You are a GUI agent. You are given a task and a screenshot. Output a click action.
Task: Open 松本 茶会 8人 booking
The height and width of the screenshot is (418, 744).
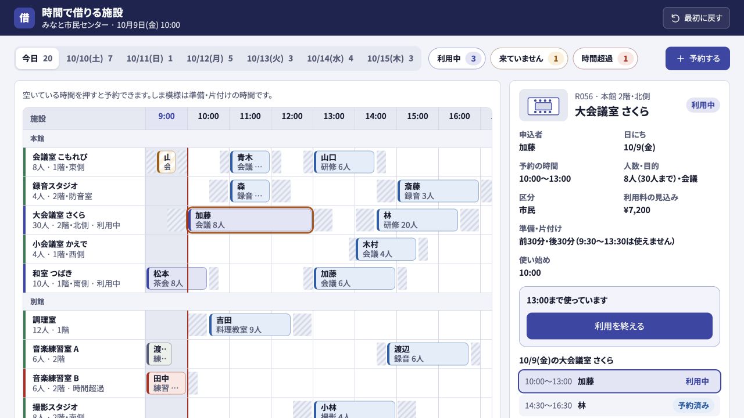pos(177,278)
